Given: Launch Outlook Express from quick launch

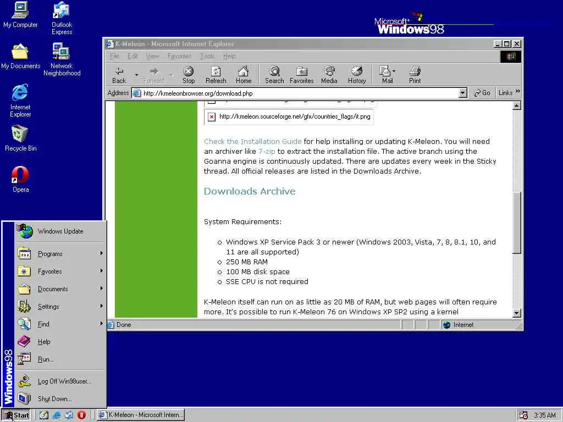Looking at the screenshot, I should pyautogui.click(x=69, y=415).
